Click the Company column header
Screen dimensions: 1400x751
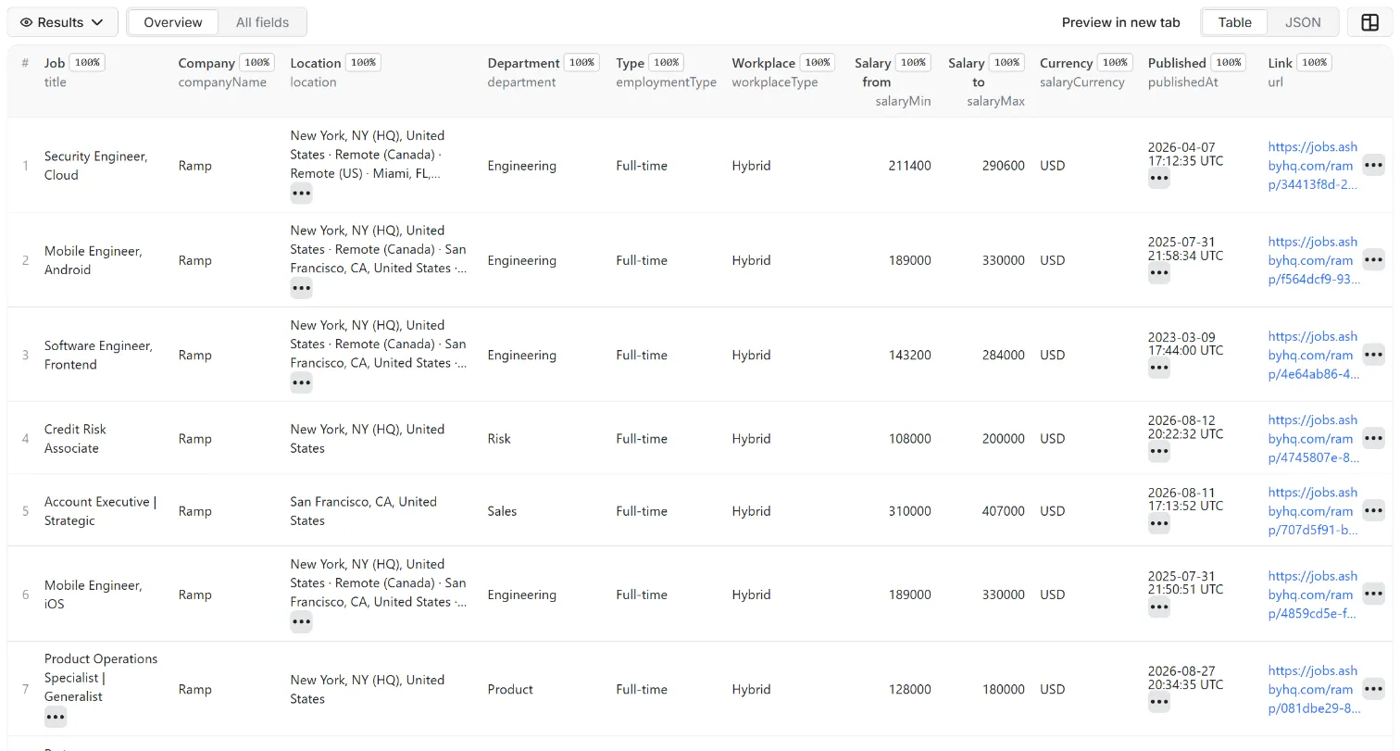click(206, 63)
